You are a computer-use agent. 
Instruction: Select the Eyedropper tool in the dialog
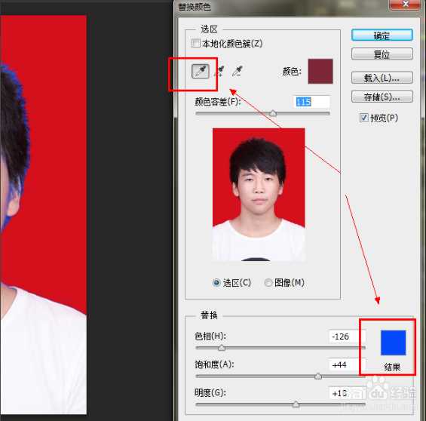pos(201,71)
